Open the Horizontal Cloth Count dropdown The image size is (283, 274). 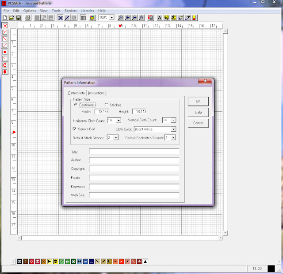[119, 120]
